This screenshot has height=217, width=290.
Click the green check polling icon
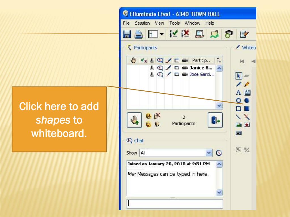(174, 34)
